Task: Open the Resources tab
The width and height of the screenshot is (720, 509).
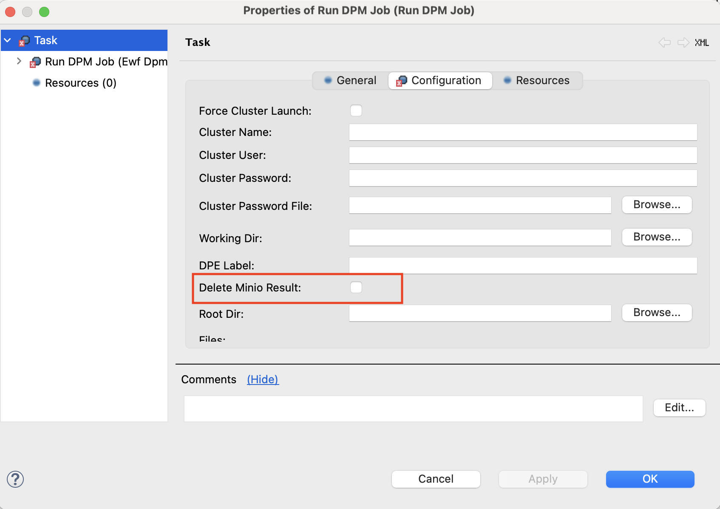Action: pyautogui.click(x=537, y=80)
